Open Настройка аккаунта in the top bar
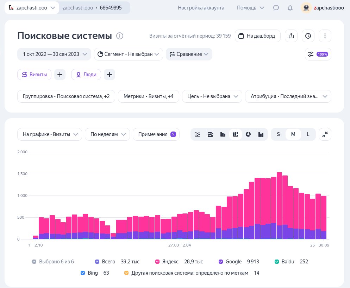This screenshot has height=288, width=350. point(201,8)
